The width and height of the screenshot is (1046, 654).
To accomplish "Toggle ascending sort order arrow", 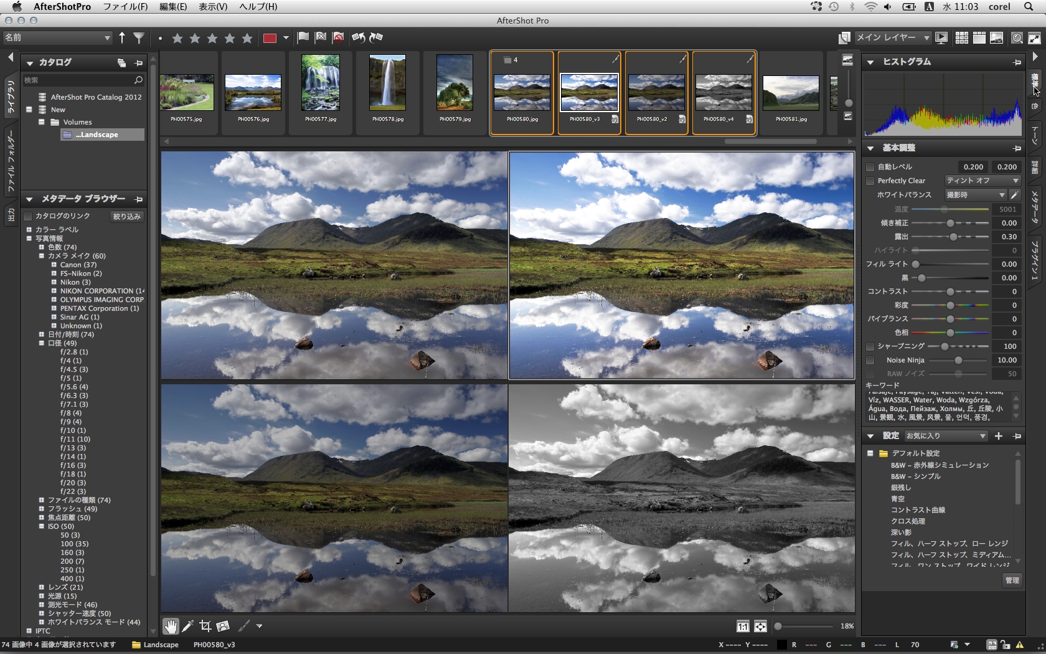I will point(122,38).
